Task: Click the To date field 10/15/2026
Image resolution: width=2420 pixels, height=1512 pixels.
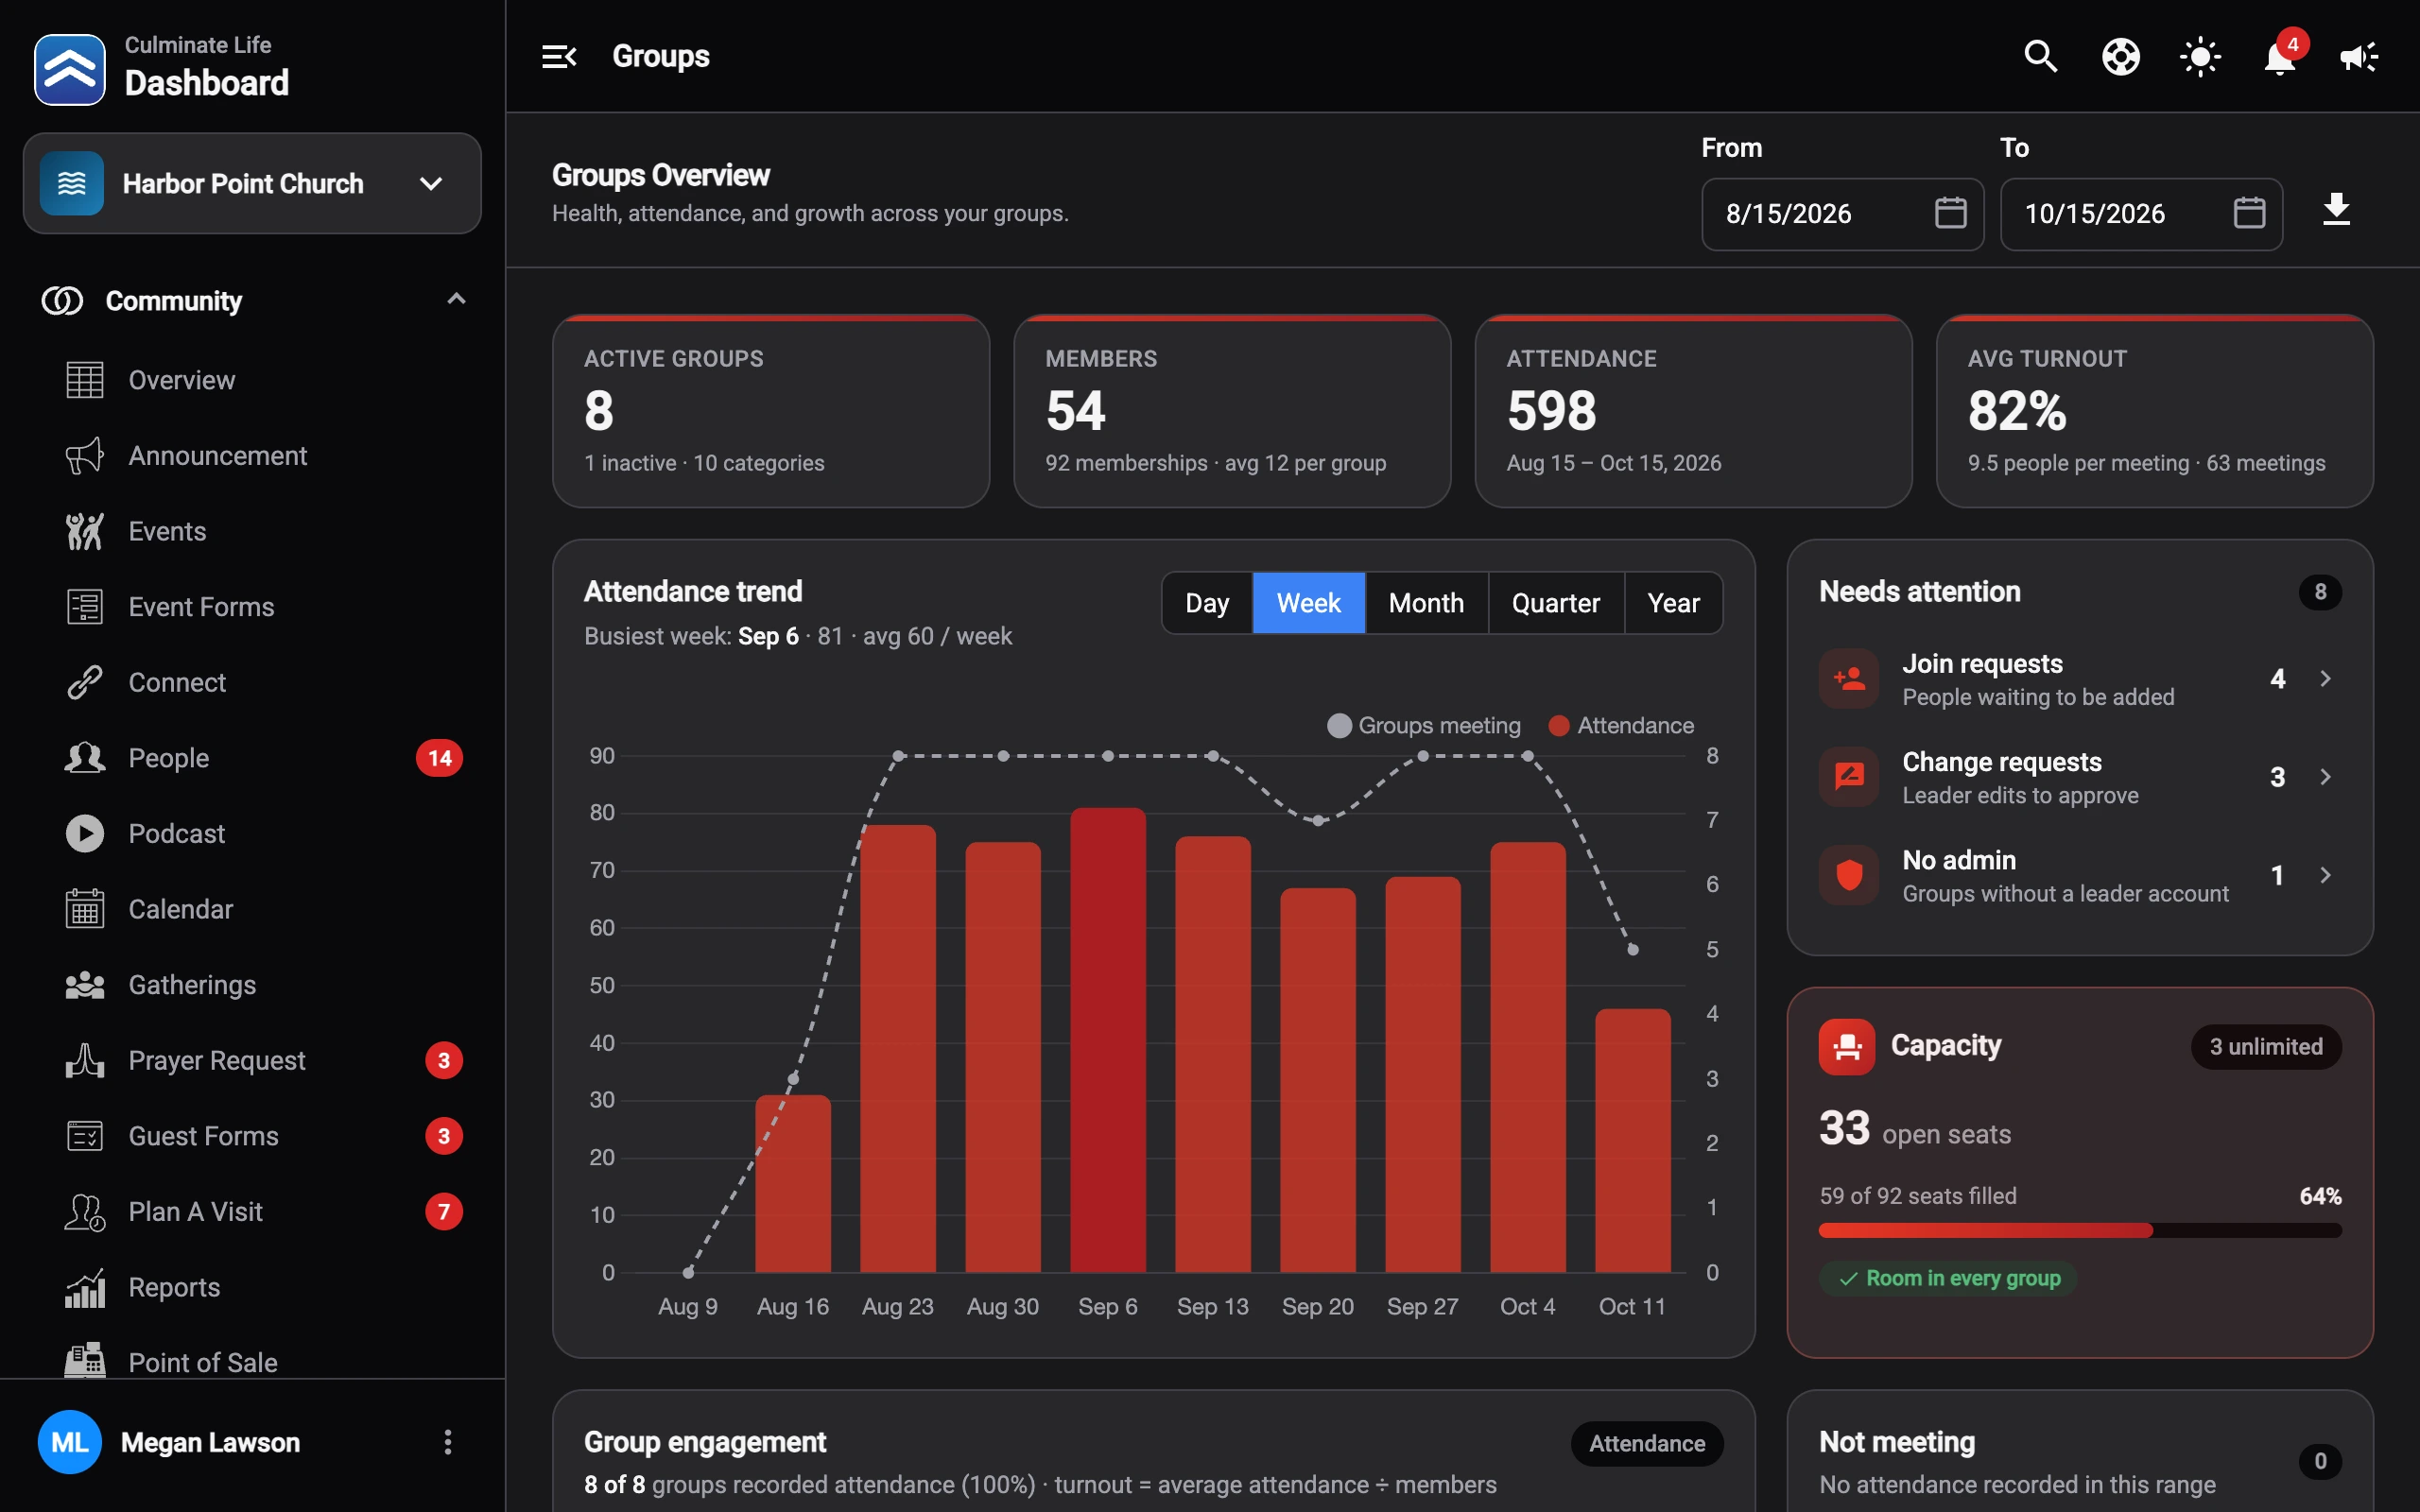Action: (2141, 214)
